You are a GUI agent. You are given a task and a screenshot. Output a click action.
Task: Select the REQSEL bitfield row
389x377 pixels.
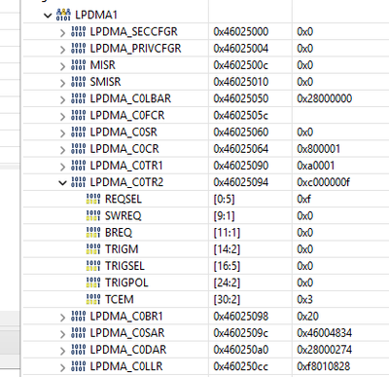click(x=206, y=199)
